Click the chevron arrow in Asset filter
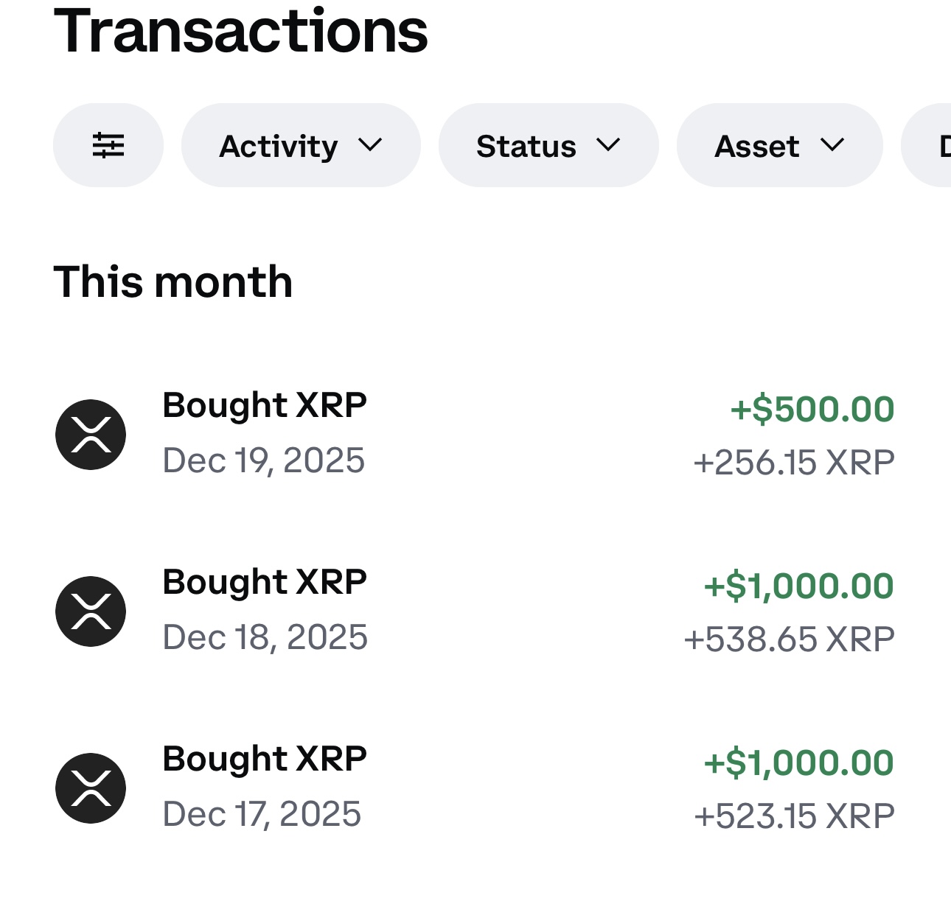This screenshot has width=951, height=901. (832, 145)
